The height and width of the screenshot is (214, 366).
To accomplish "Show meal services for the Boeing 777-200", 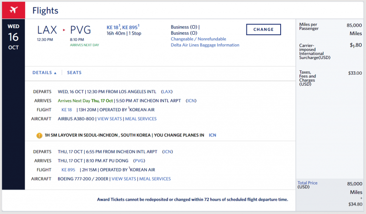I will pyautogui.click(x=155, y=179).
